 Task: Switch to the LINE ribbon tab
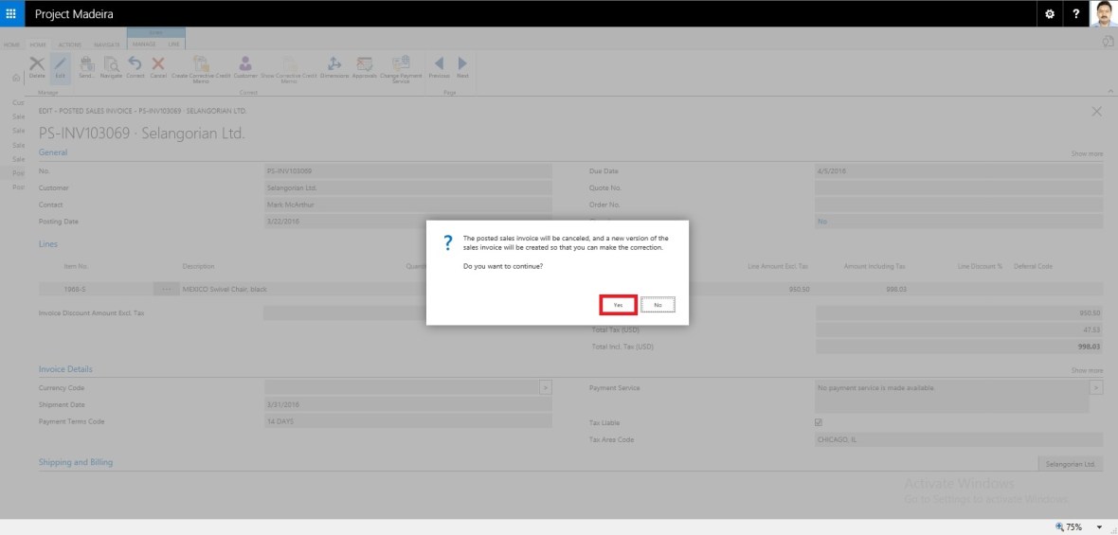tap(174, 45)
